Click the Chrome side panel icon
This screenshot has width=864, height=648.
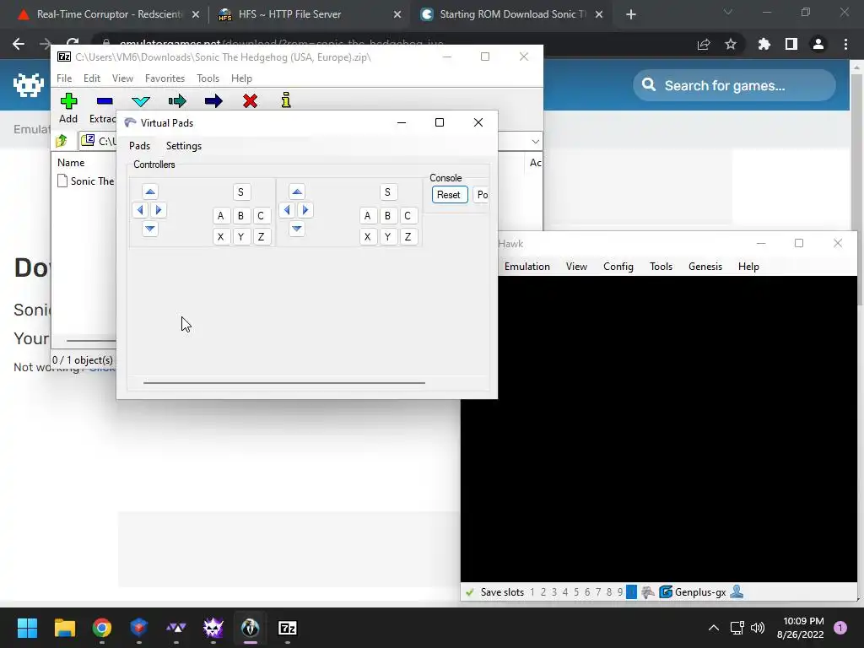(x=791, y=44)
